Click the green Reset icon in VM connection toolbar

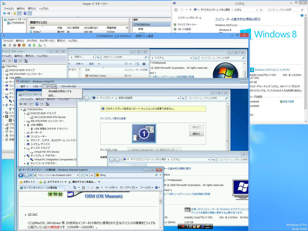34,45
